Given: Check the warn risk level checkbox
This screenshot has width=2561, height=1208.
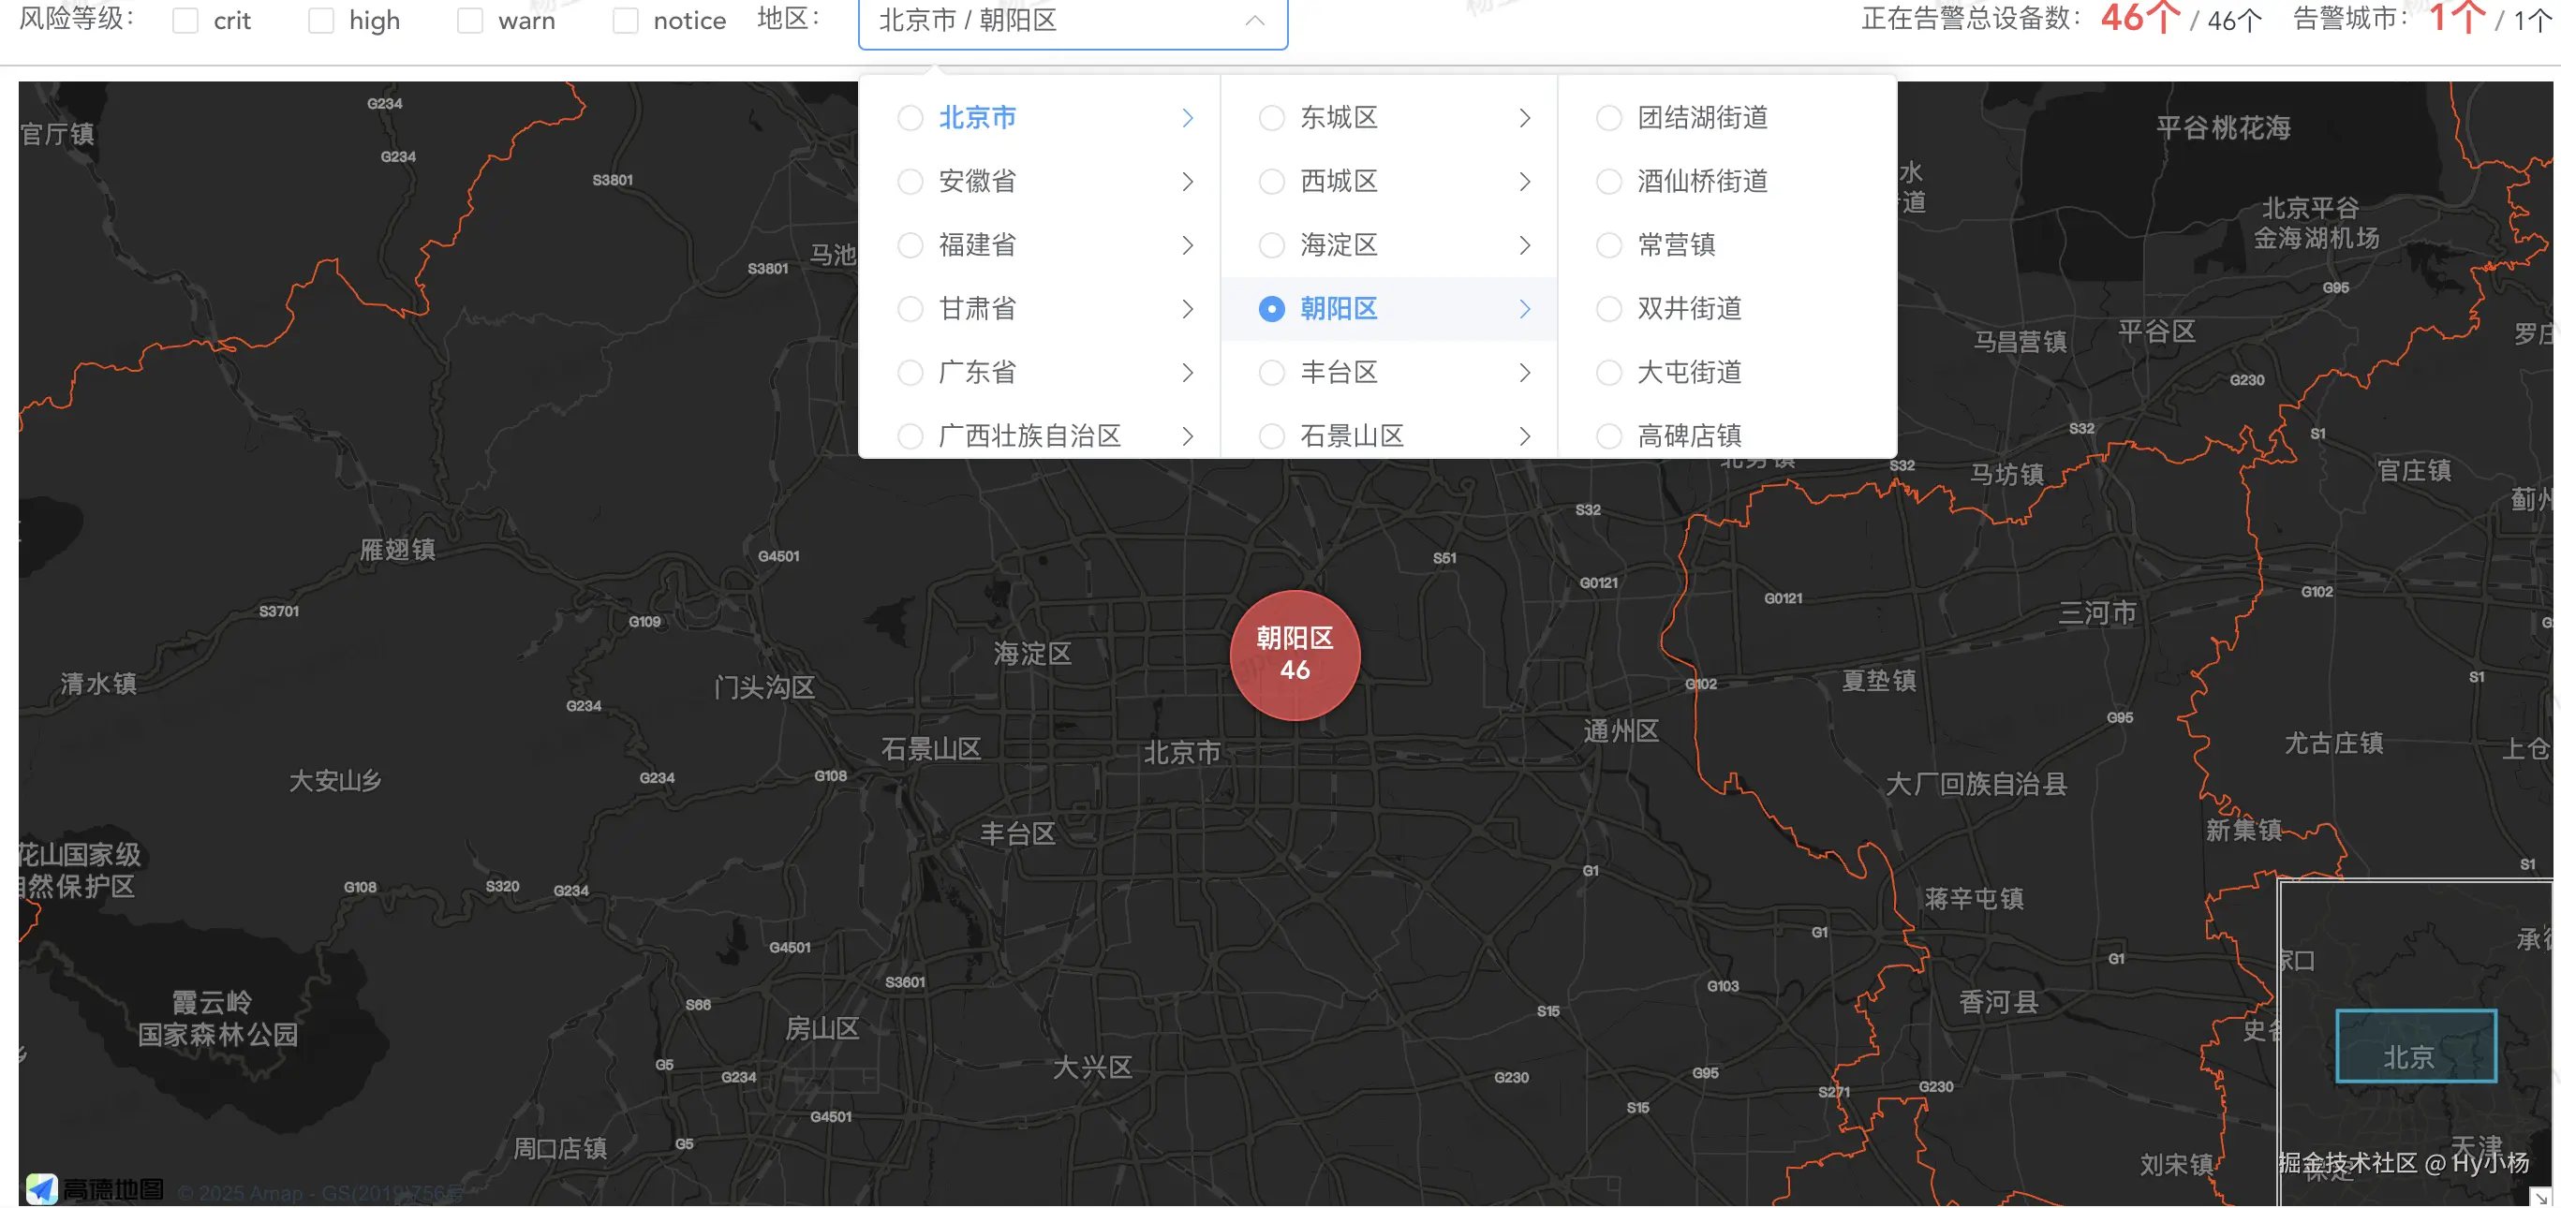Looking at the screenshot, I should [x=469, y=21].
